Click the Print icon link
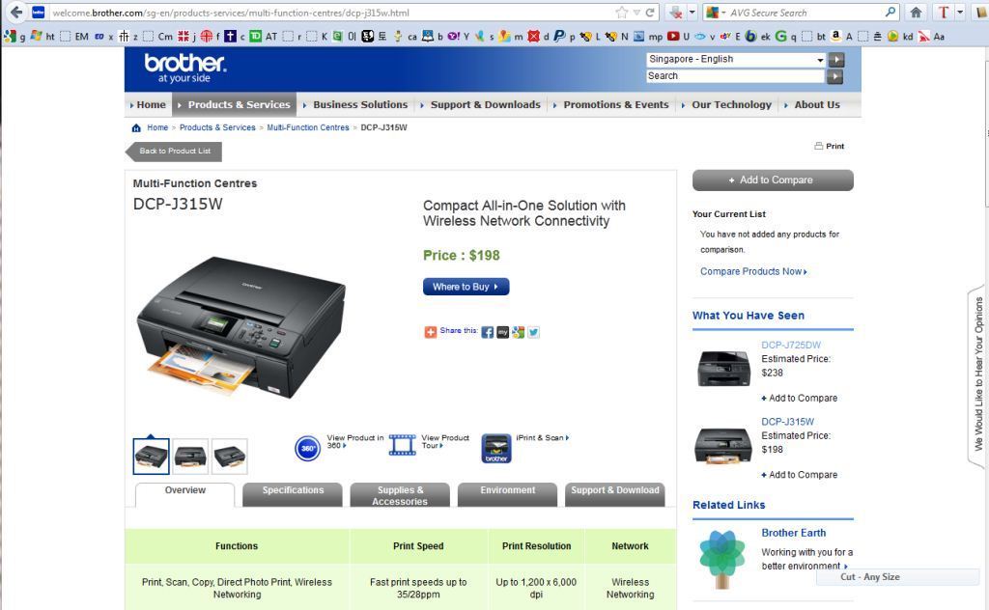 (829, 146)
